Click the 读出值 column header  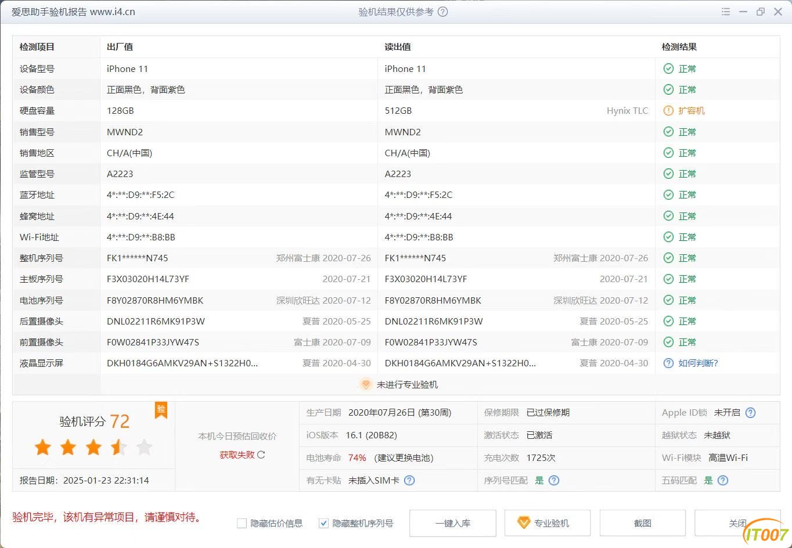pos(398,47)
